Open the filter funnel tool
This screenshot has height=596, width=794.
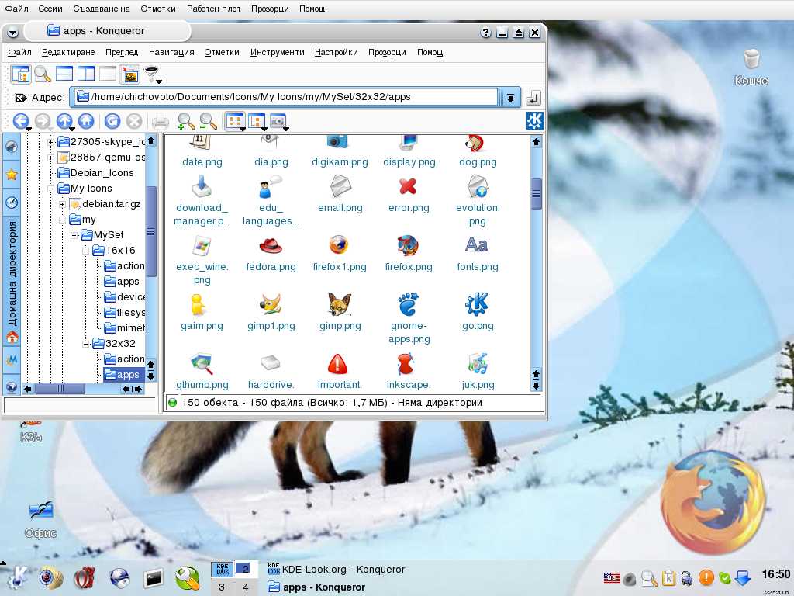point(151,74)
